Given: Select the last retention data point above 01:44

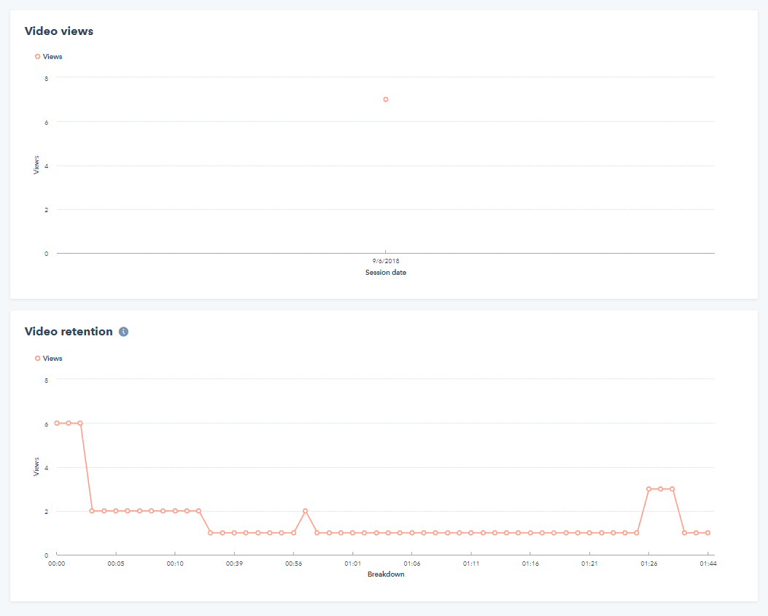Looking at the screenshot, I should point(707,533).
